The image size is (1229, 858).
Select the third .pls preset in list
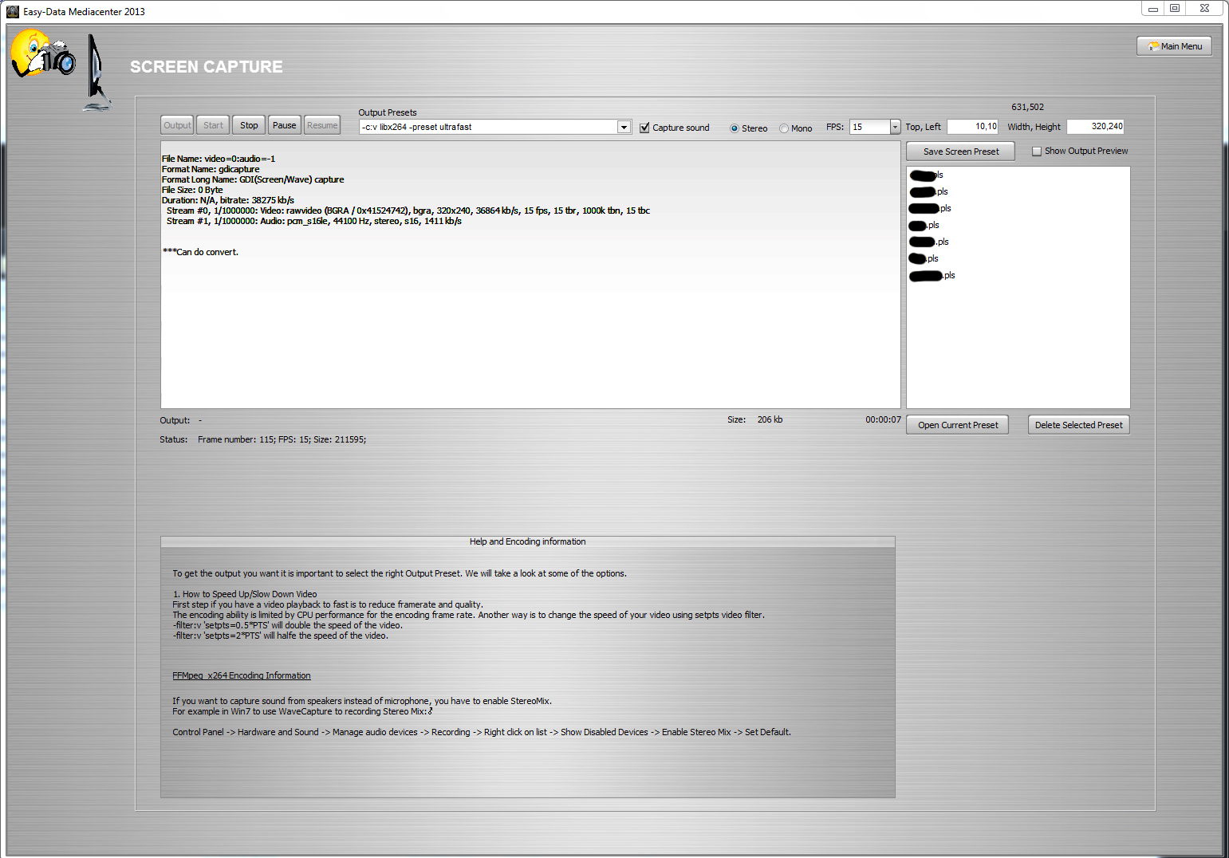[930, 209]
